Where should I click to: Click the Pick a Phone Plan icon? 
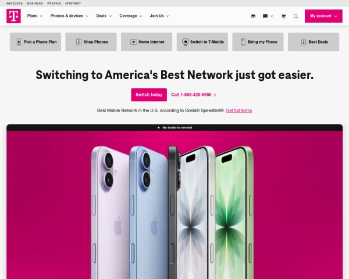(x=19, y=42)
